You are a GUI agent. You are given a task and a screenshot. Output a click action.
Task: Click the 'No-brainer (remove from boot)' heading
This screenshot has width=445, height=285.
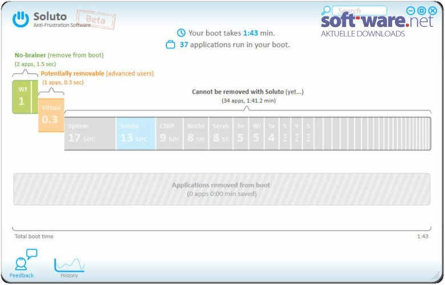[59, 55]
